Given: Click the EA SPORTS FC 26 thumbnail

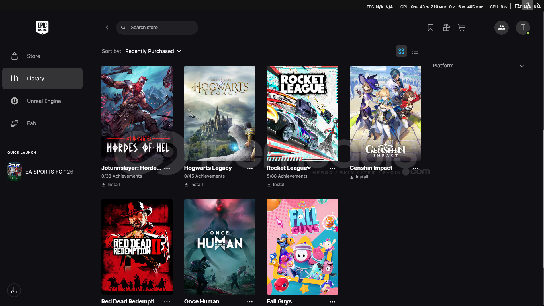Looking at the screenshot, I should tap(15, 172).
